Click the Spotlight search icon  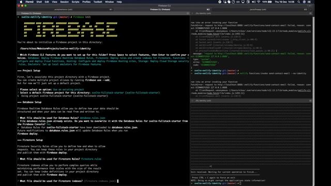(299, 2)
